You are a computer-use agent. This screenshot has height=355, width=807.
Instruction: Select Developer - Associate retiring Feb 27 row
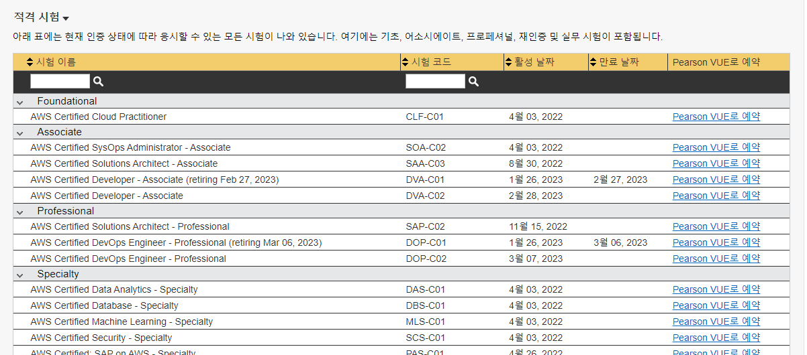pos(154,180)
